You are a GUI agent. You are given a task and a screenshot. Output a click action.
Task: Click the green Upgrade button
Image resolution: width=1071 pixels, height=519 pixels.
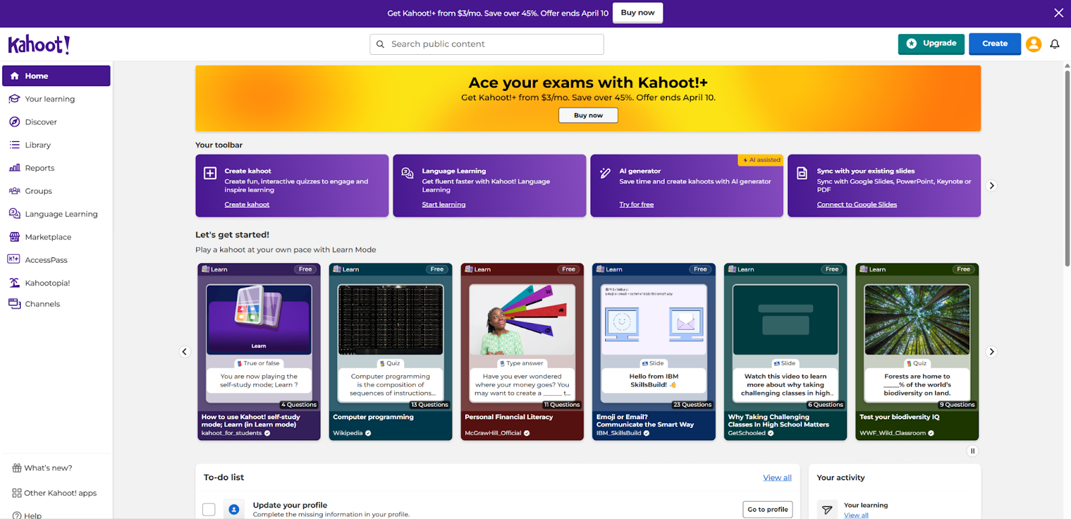930,44
